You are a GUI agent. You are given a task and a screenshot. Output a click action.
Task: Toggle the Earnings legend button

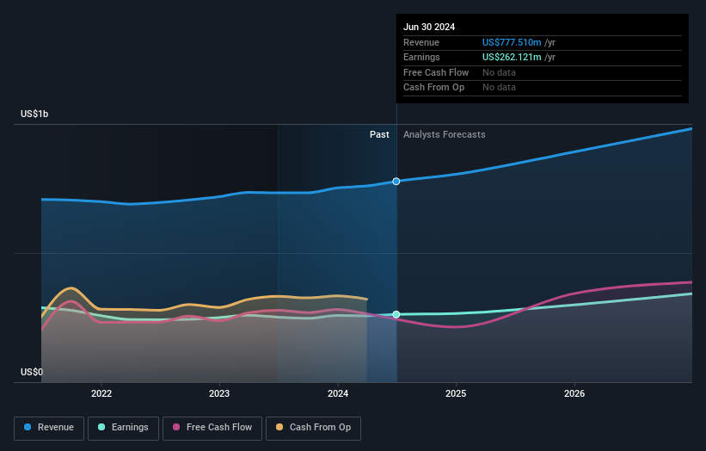(x=123, y=428)
